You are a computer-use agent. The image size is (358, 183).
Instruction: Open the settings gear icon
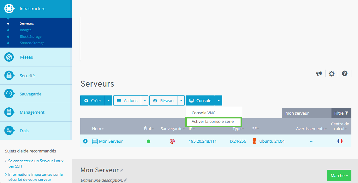pyautogui.click(x=331, y=73)
